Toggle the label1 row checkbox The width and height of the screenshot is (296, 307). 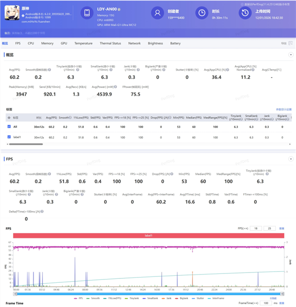(x=9, y=137)
